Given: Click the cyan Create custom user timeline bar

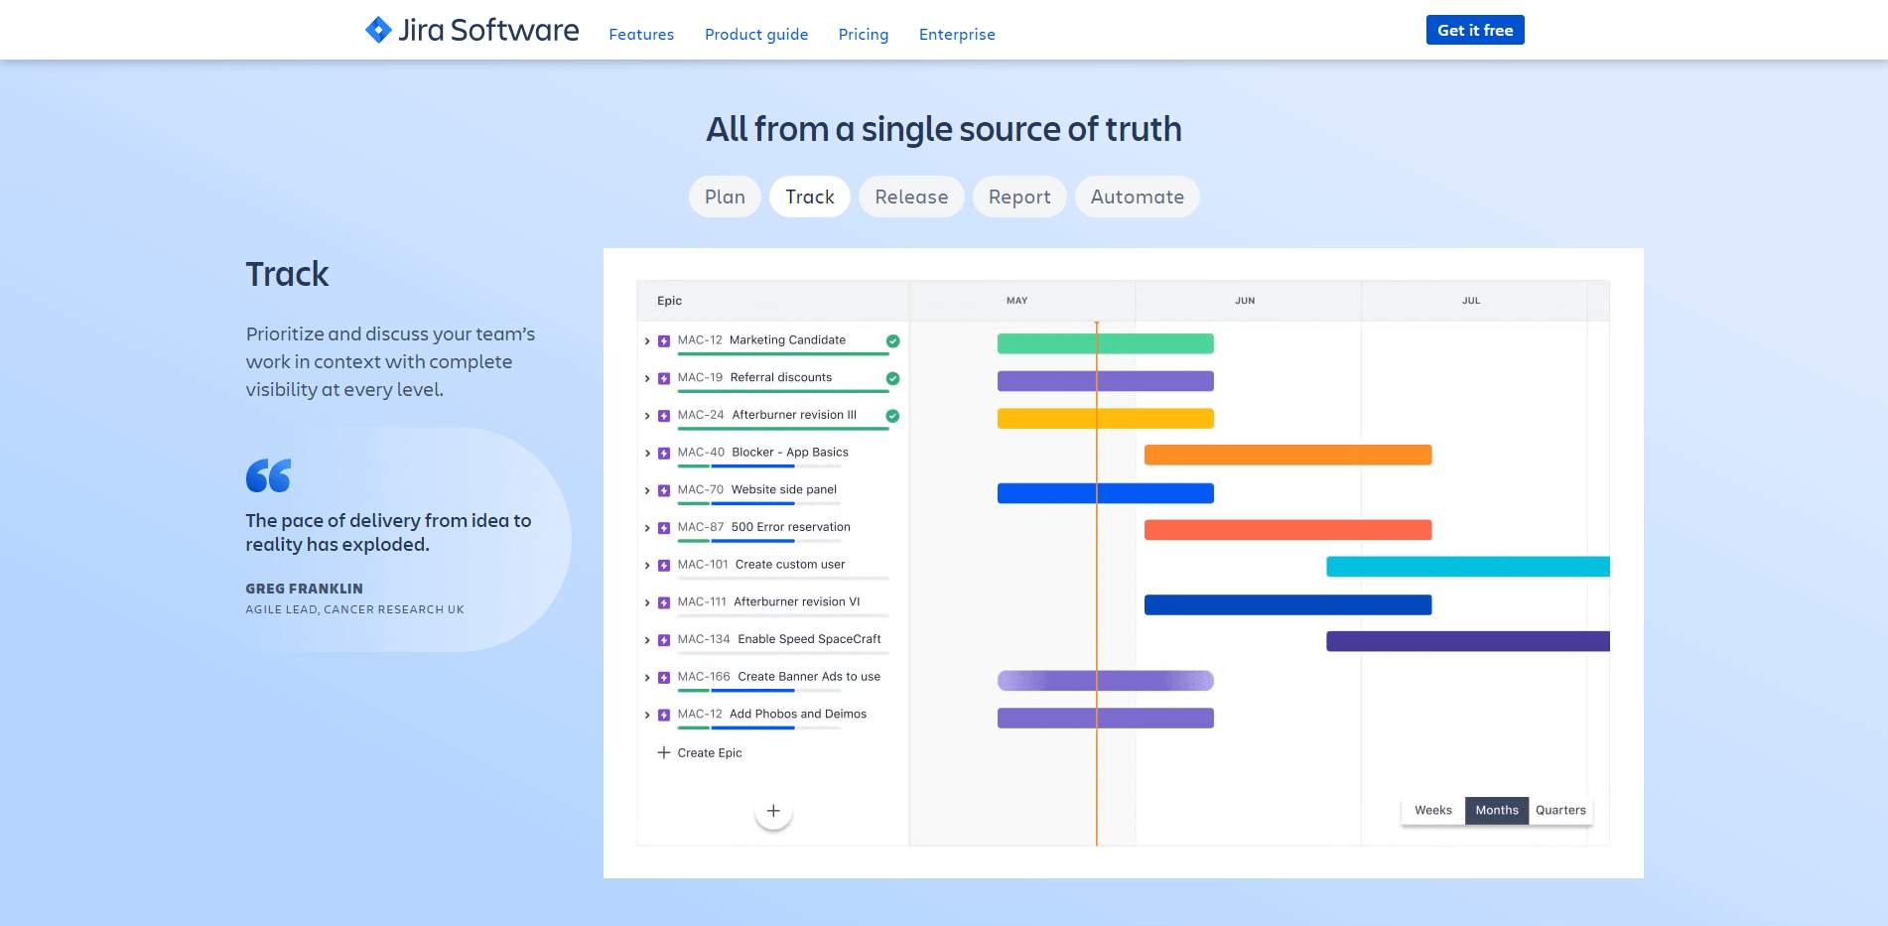Looking at the screenshot, I should click(1468, 567).
